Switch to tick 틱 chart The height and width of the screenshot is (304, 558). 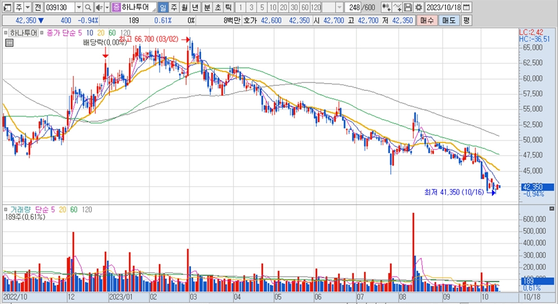[x=228, y=7]
